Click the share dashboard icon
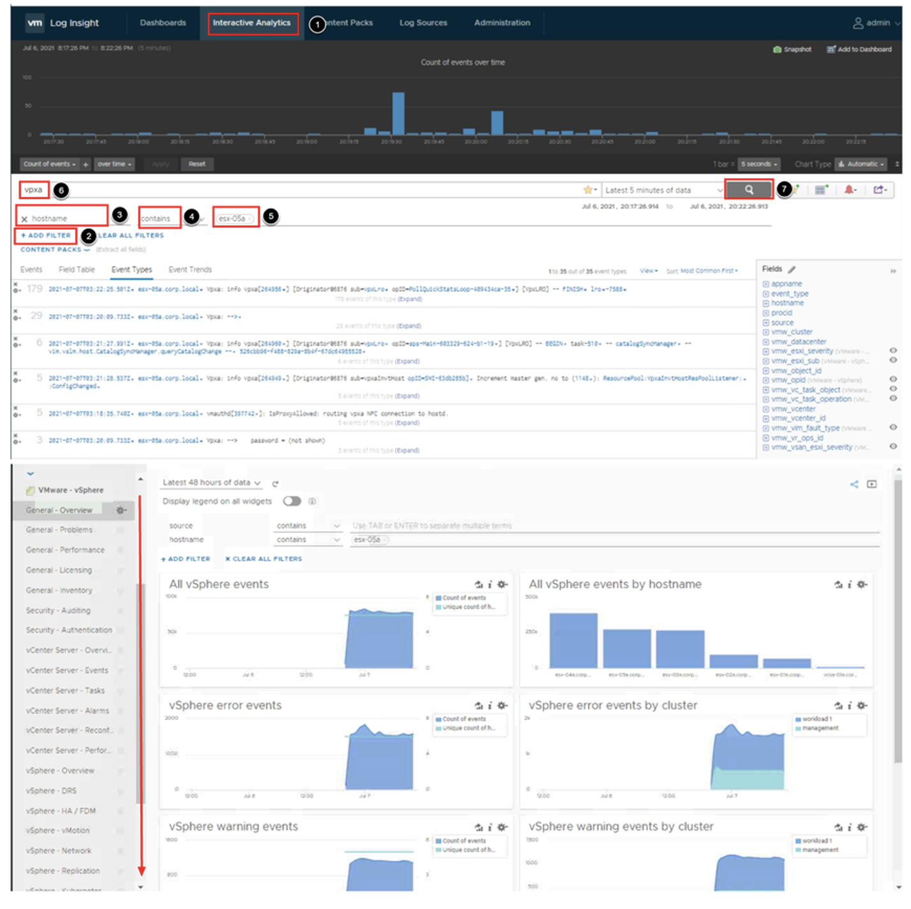This screenshot has width=911, height=909. pyautogui.click(x=854, y=485)
